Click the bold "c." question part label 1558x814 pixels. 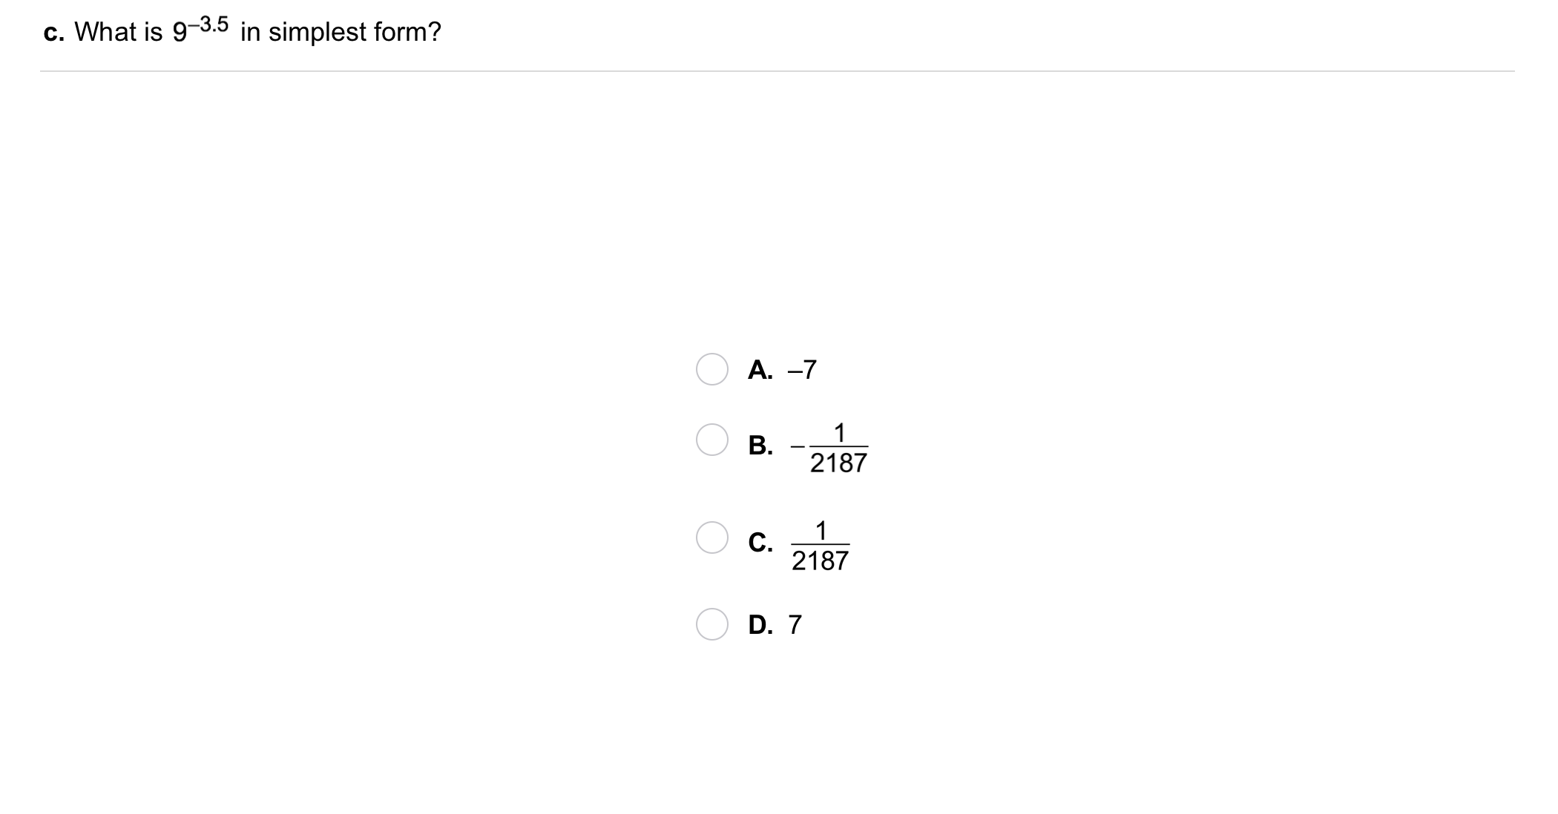click(x=53, y=33)
